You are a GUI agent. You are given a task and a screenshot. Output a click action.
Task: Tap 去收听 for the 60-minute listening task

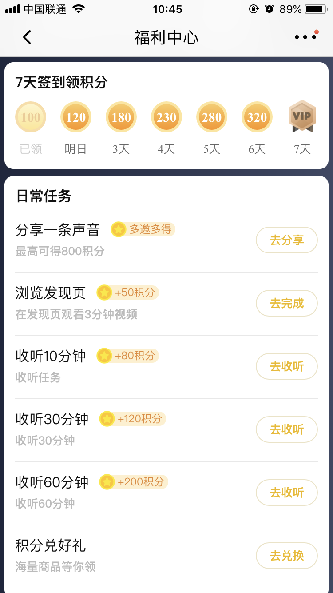coord(286,493)
